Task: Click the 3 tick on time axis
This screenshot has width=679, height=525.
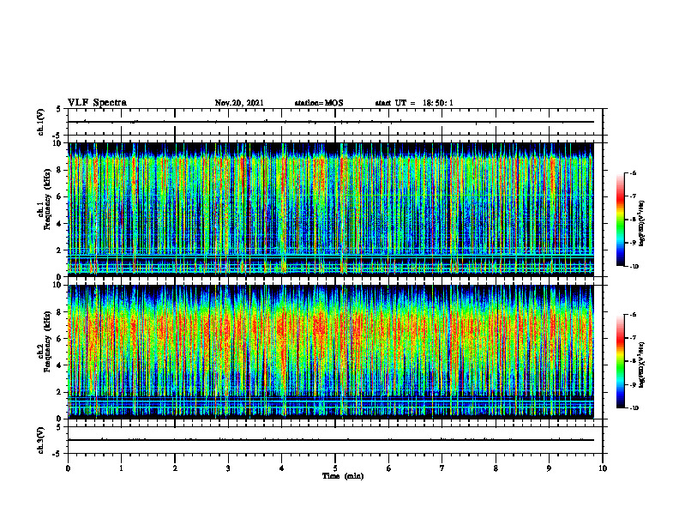Action: 228,468
